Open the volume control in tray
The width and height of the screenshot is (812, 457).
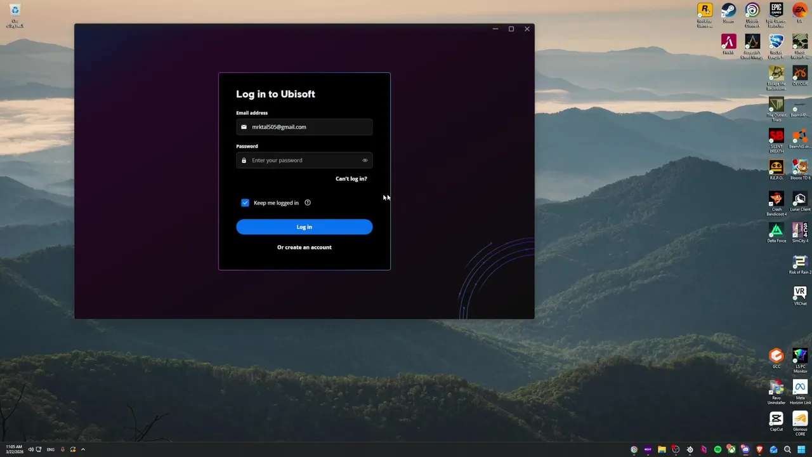tap(30, 449)
